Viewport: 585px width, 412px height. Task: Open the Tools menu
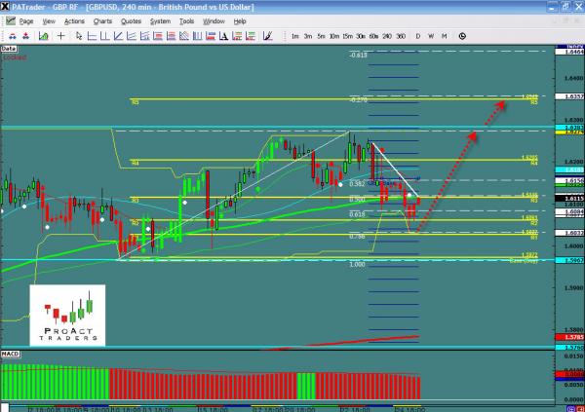(x=185, y=20)
